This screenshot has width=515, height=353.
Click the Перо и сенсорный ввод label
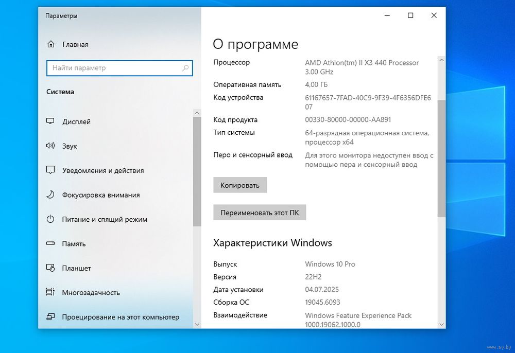click(x=253, y=155)
